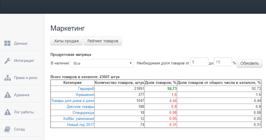Open the В наличии dropdown
The width and height of the screenshot is (266, 140).
tap(102, 63)
